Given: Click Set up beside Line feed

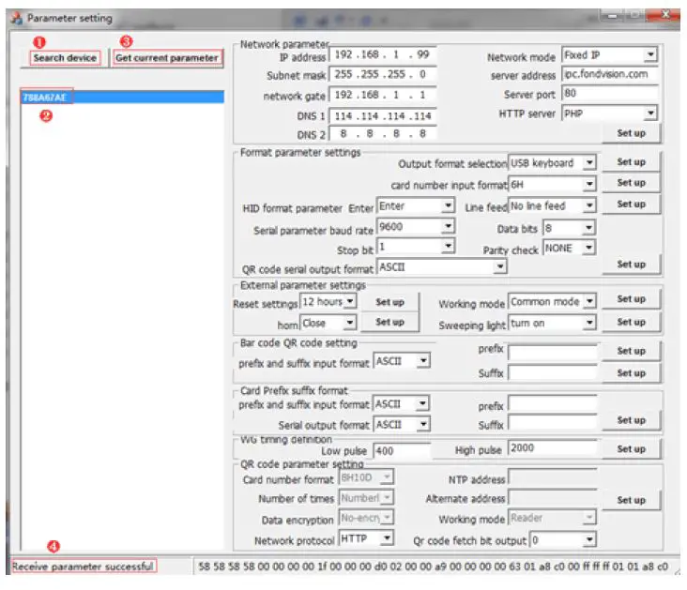Looking at the screenshot, I should tap(631, 204).
